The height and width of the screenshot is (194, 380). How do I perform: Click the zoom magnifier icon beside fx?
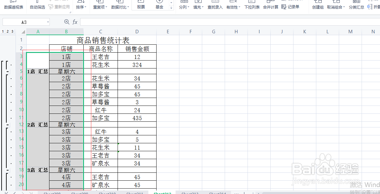67,22
